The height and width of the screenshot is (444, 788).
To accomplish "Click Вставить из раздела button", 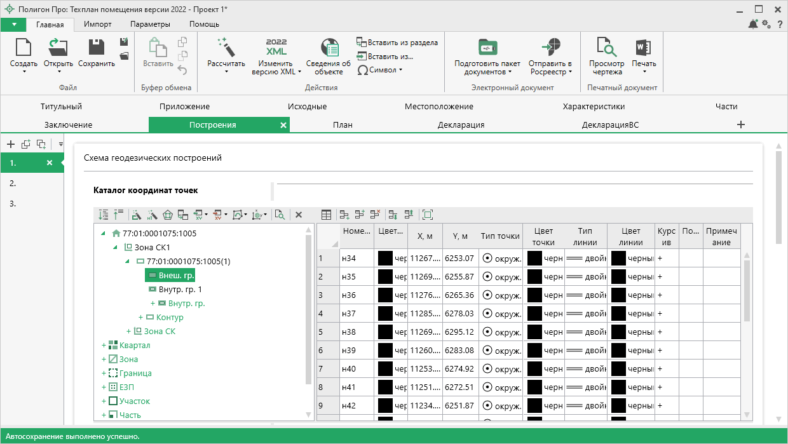I will [397, 43].
